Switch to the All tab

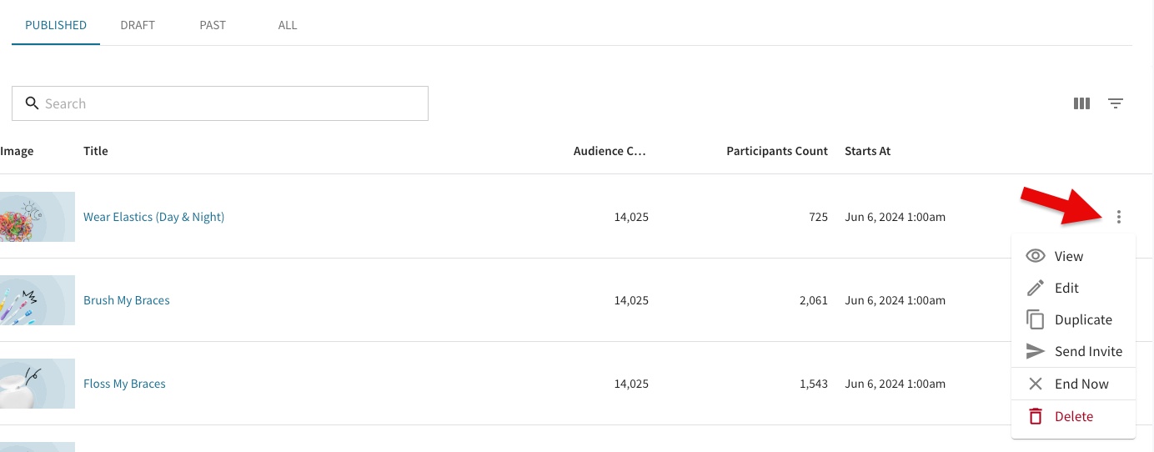(288, 25)
